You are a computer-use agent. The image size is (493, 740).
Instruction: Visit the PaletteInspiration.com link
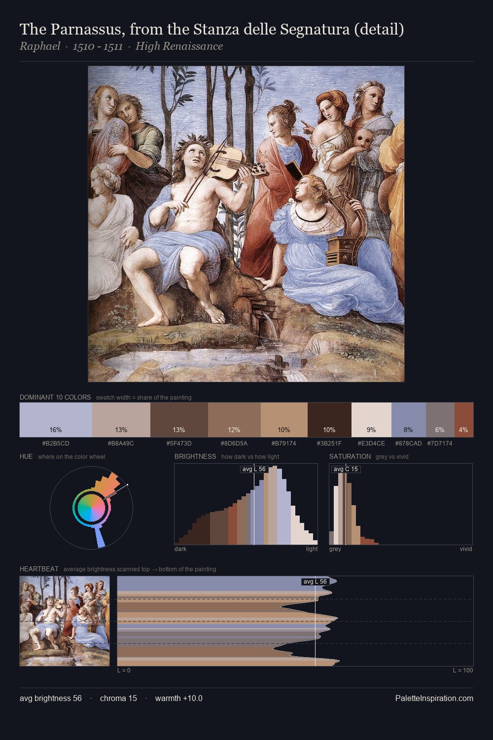434,699
